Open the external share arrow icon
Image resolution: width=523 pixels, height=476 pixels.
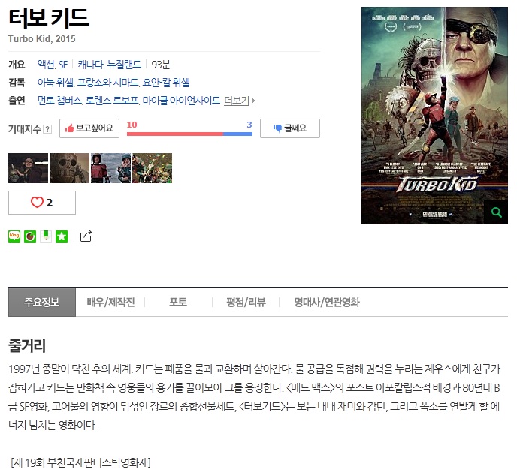[86, 236]
